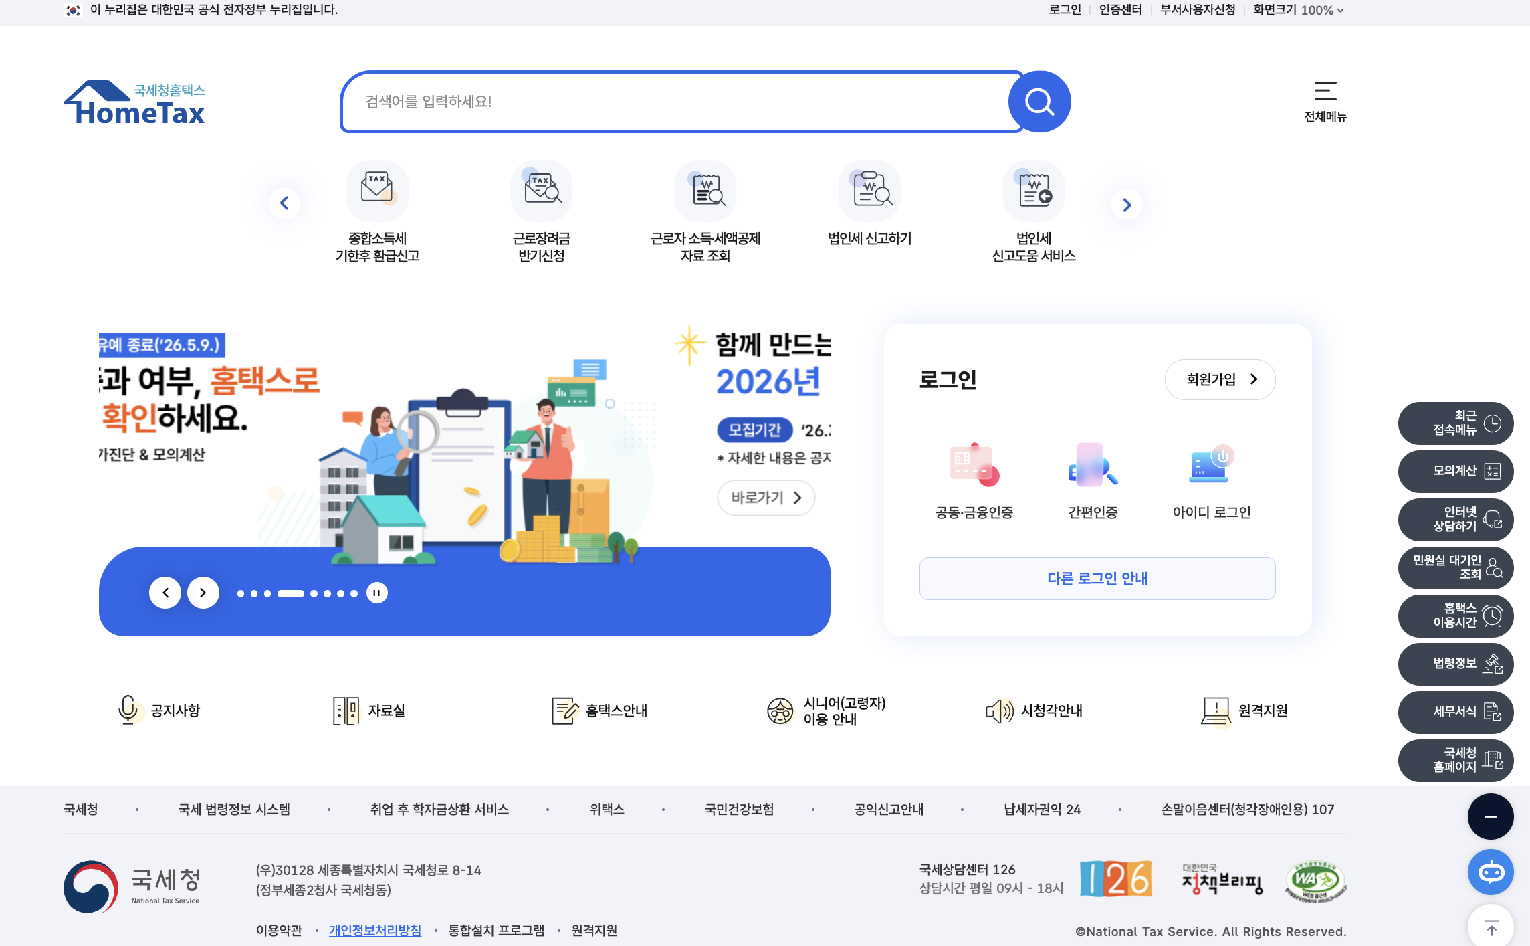Collapse the side quick menu with minus button

pos(1491,816)
